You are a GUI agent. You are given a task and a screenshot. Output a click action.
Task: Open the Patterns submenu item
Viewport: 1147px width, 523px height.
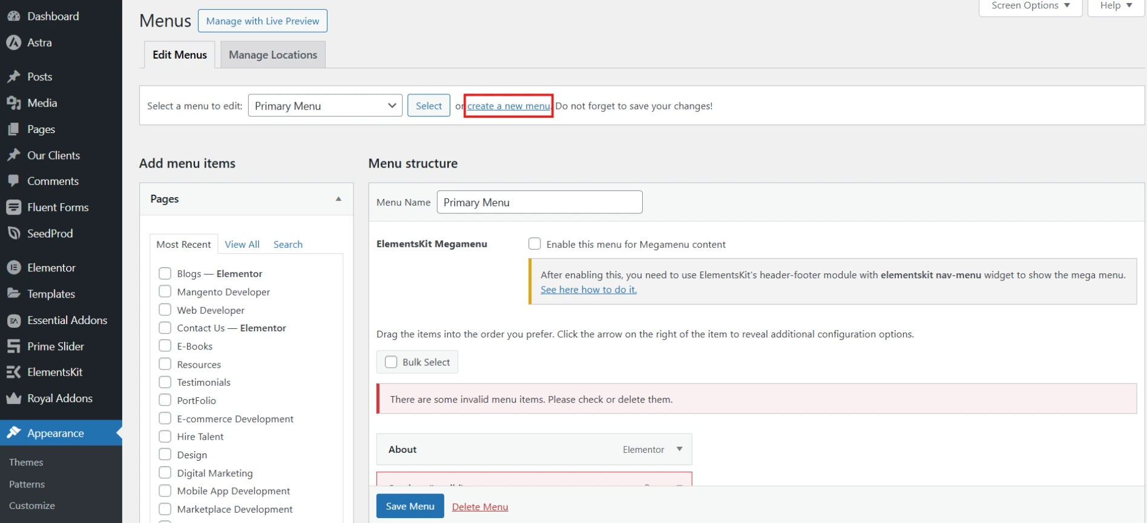tap(27, 484)
